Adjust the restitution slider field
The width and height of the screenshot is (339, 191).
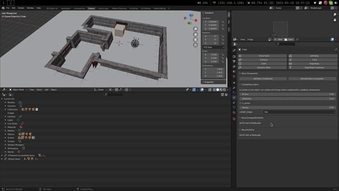288,99
